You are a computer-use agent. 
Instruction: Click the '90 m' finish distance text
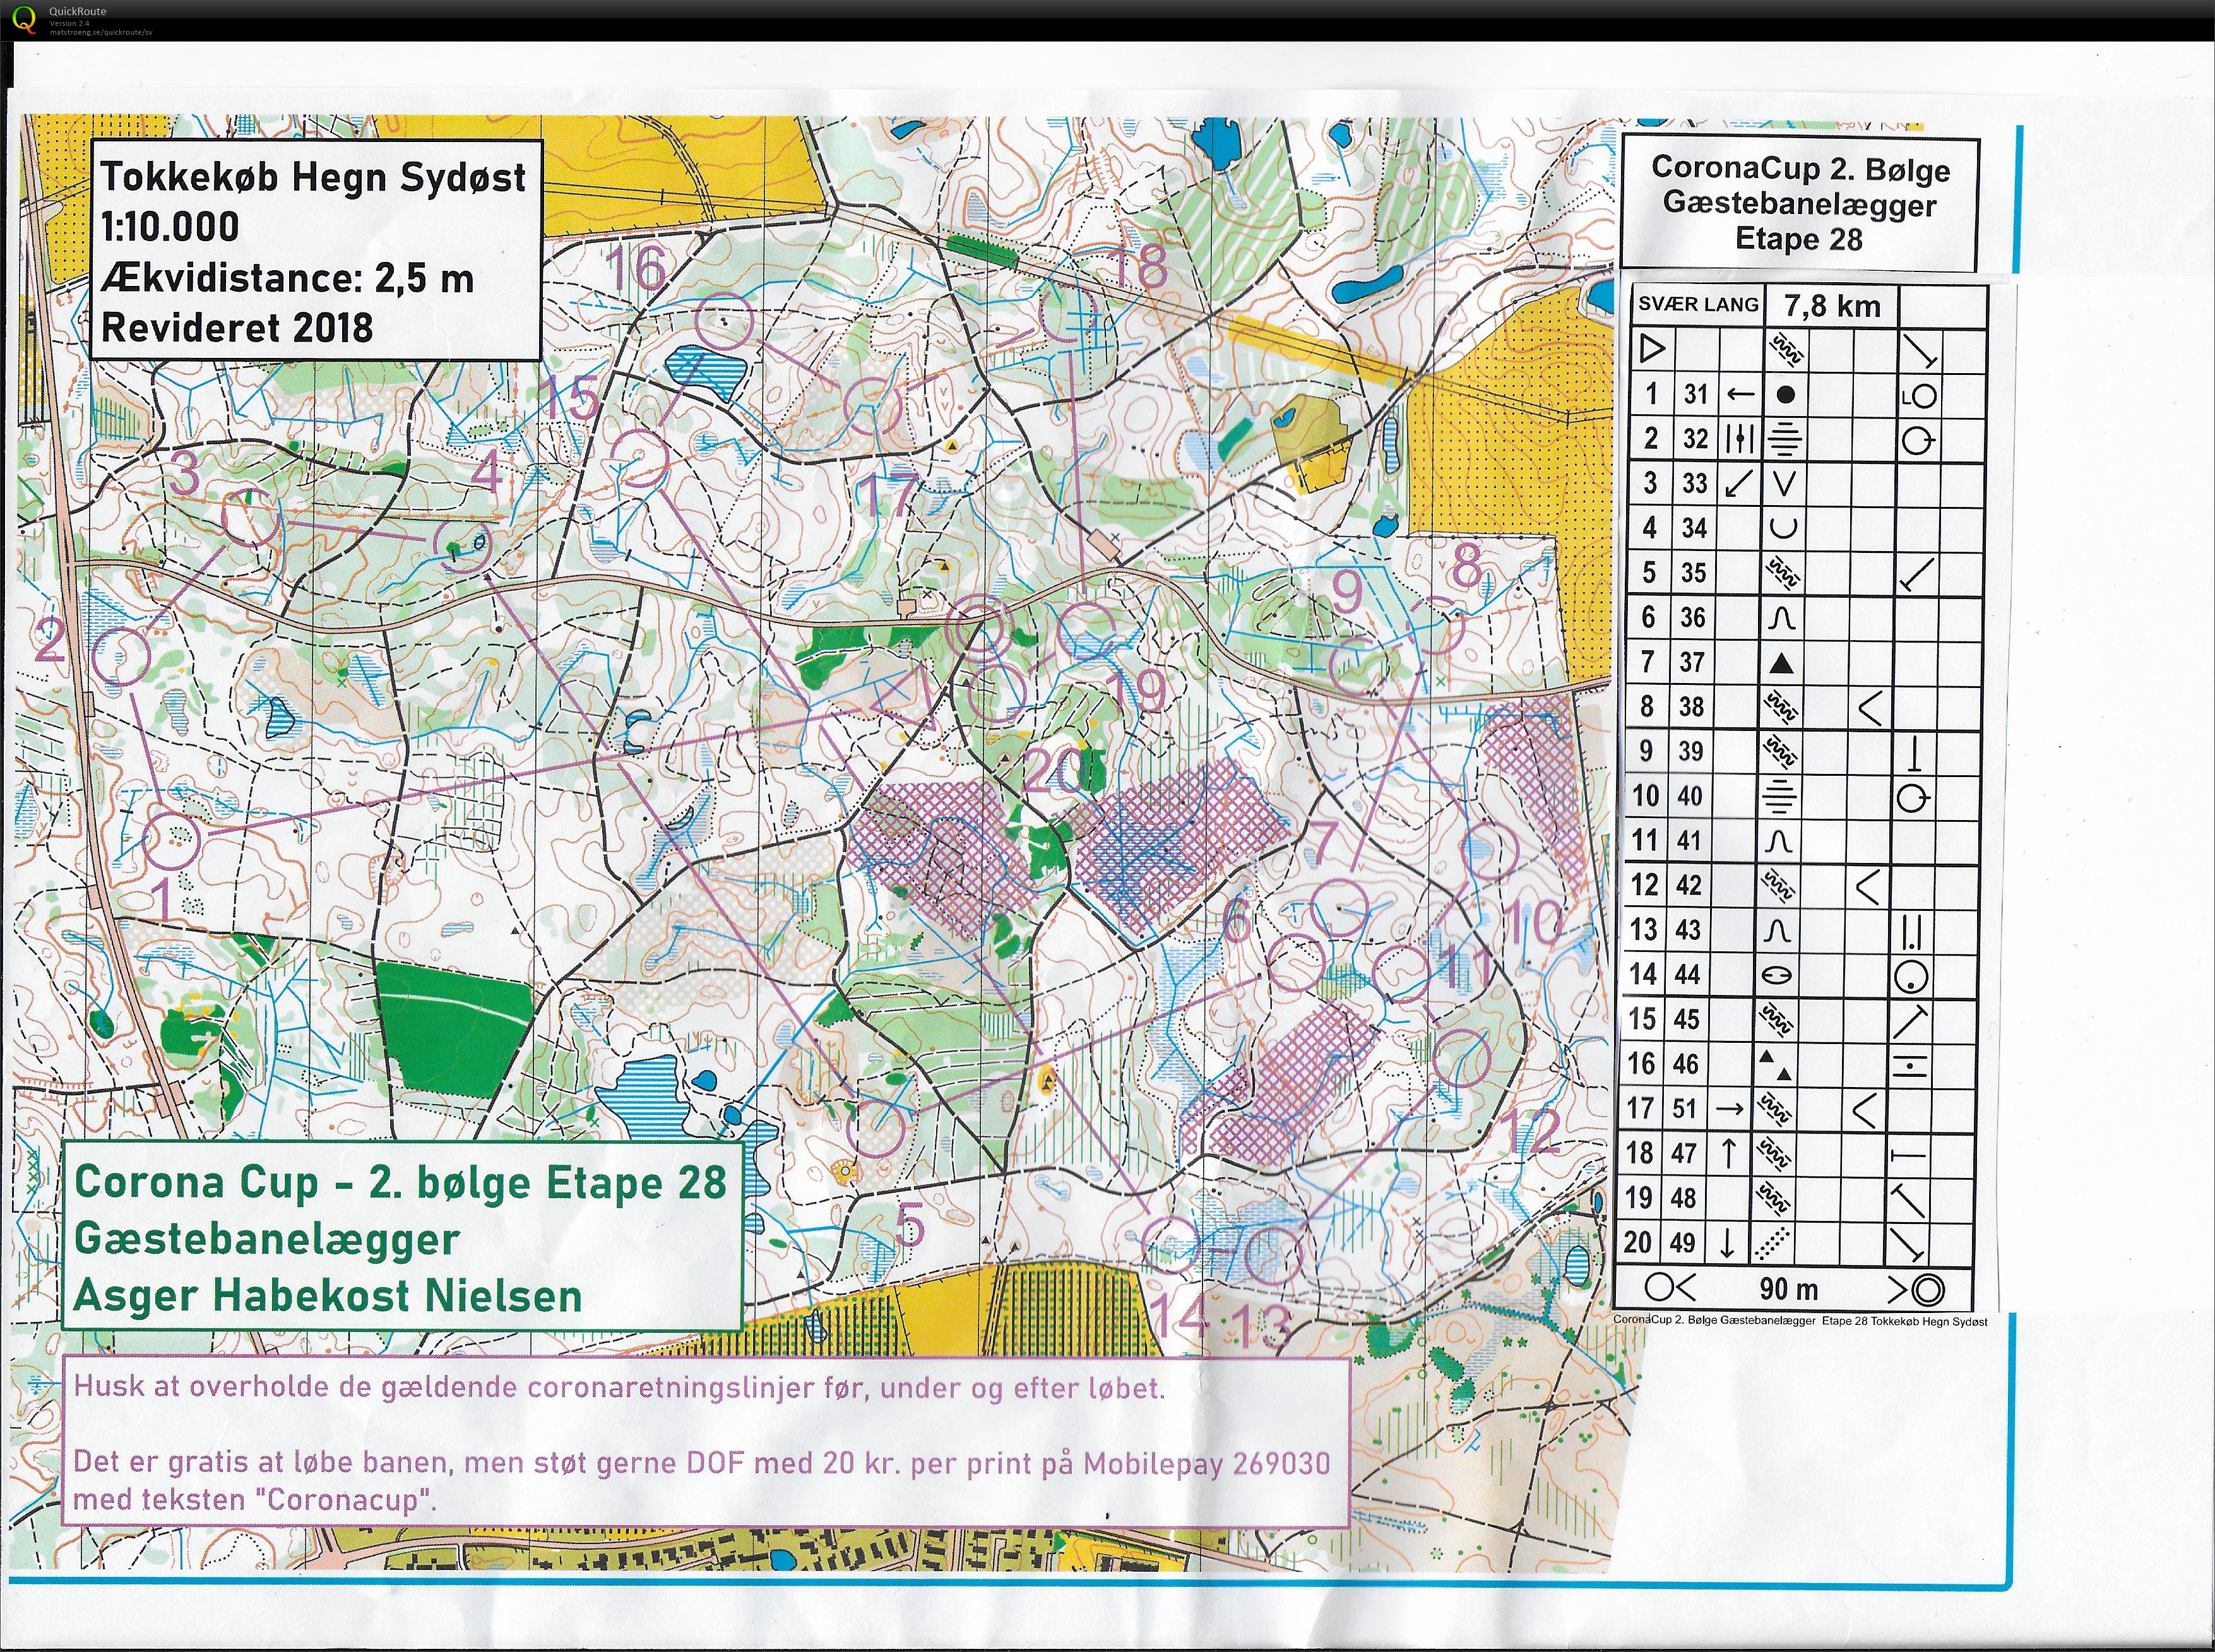[x=1788, y=1289]
